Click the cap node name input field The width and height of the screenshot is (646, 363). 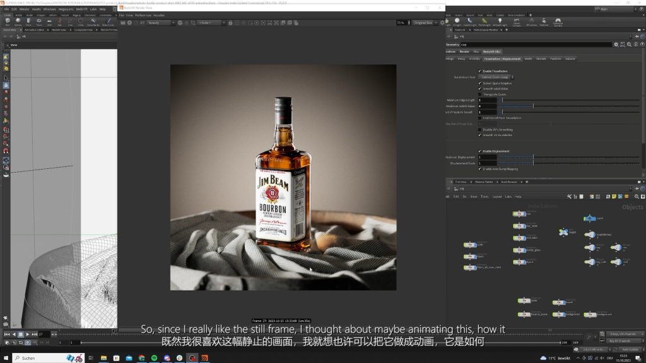point(536,45)
